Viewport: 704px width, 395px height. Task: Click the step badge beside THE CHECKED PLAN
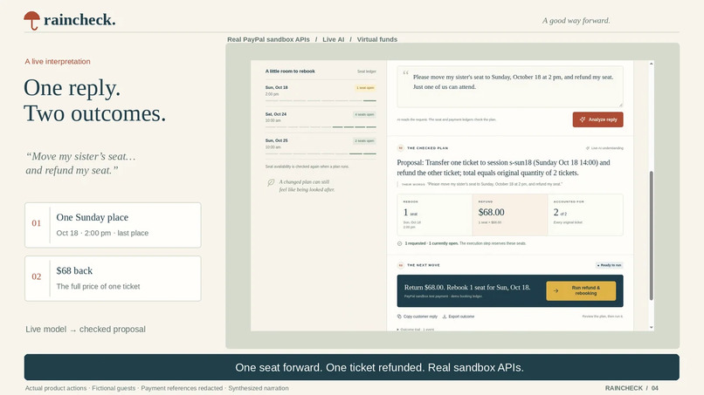tap(401, 148)
